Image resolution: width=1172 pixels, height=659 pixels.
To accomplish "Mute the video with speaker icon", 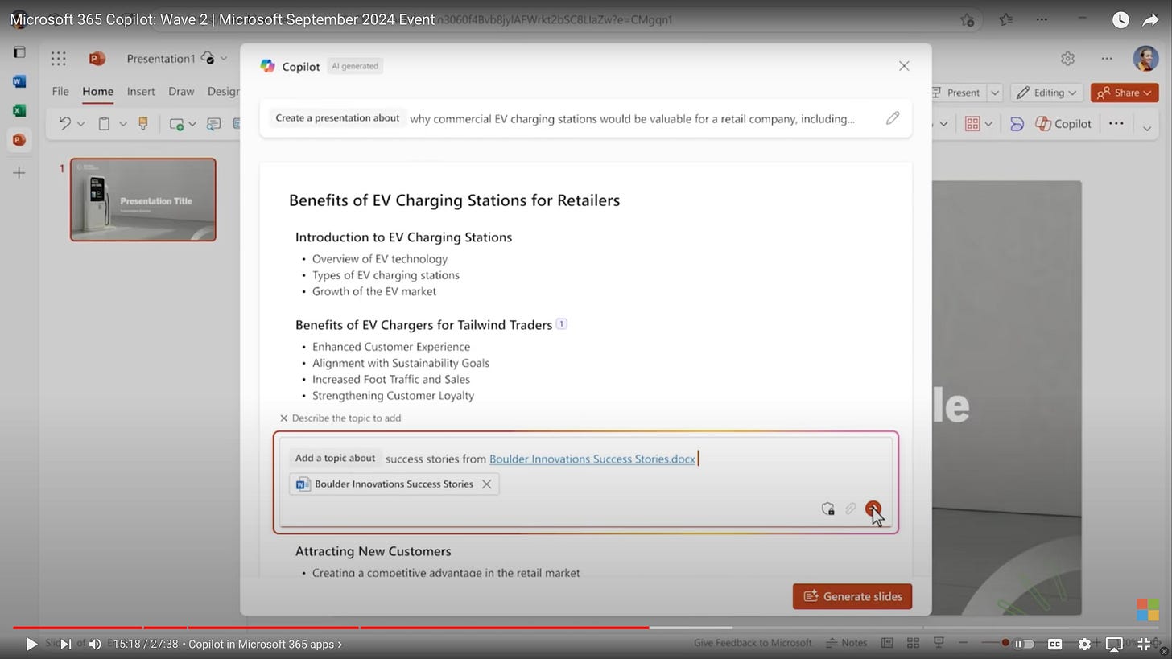I will click(95, 644).
